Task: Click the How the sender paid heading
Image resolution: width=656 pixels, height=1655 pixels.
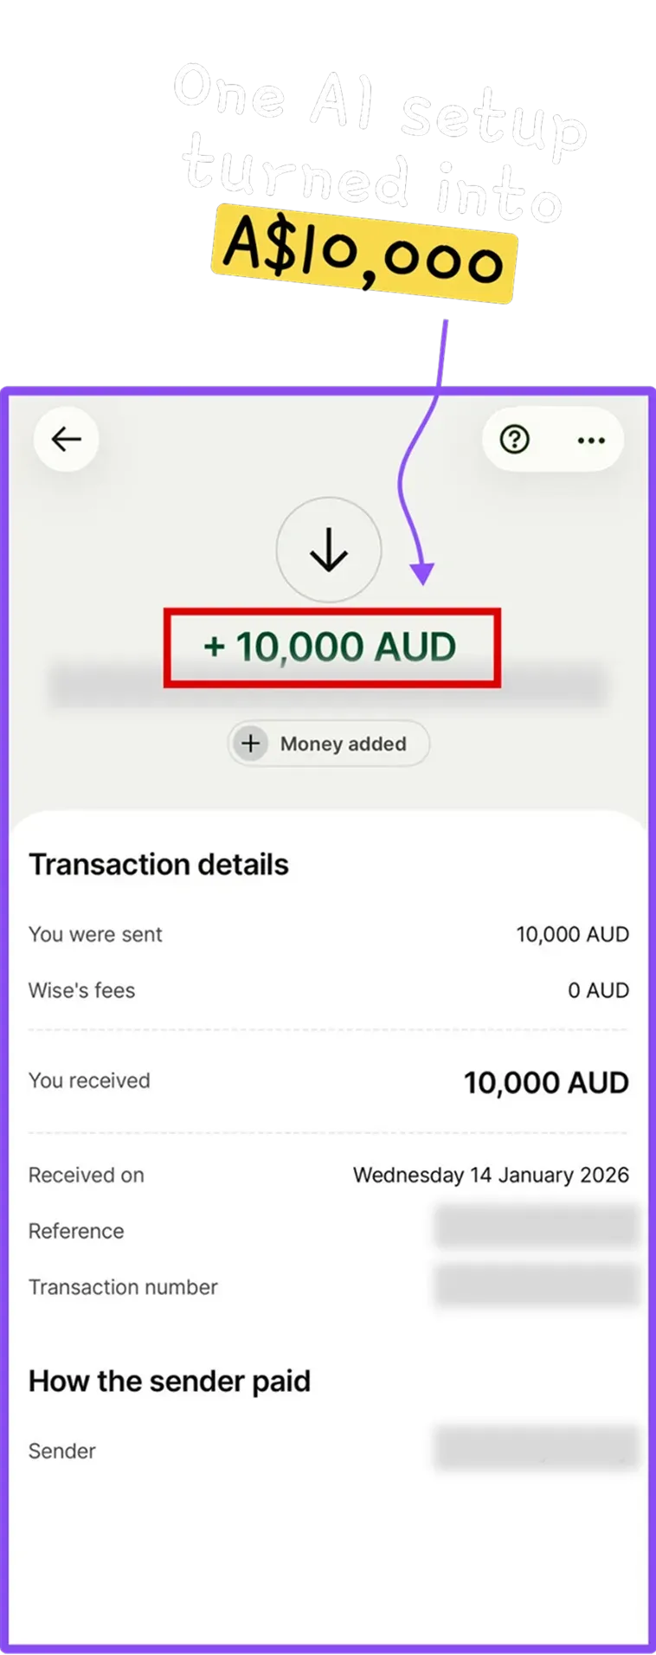Action: [x=169, y=1381]
